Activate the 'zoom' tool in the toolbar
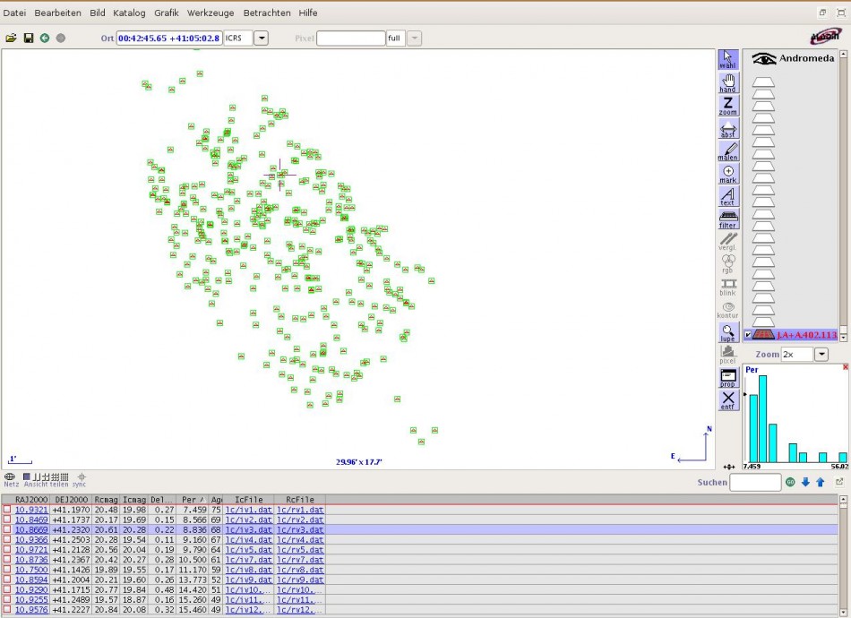This screenshot has height=618, width=851. [727, 106]
